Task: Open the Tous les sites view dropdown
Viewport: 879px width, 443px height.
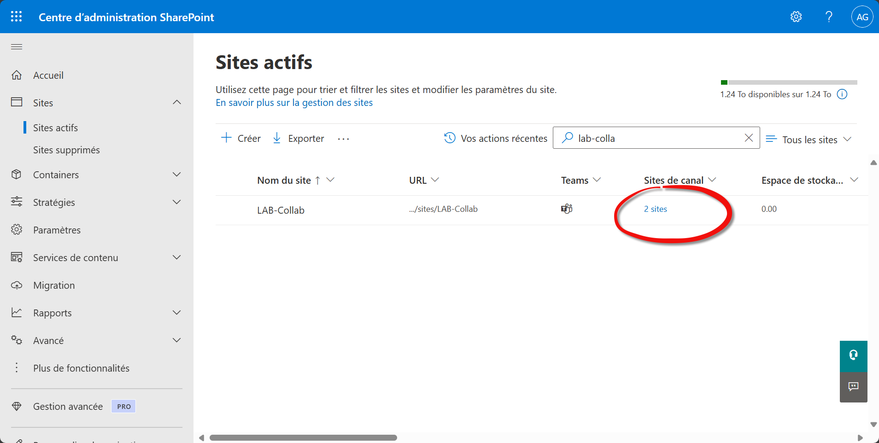Action: click(x=809, y=140)
